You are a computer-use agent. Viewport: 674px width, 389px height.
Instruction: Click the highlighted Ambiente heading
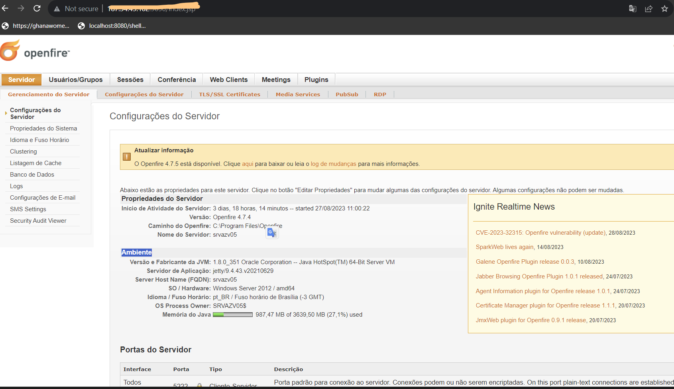(137, 252)
